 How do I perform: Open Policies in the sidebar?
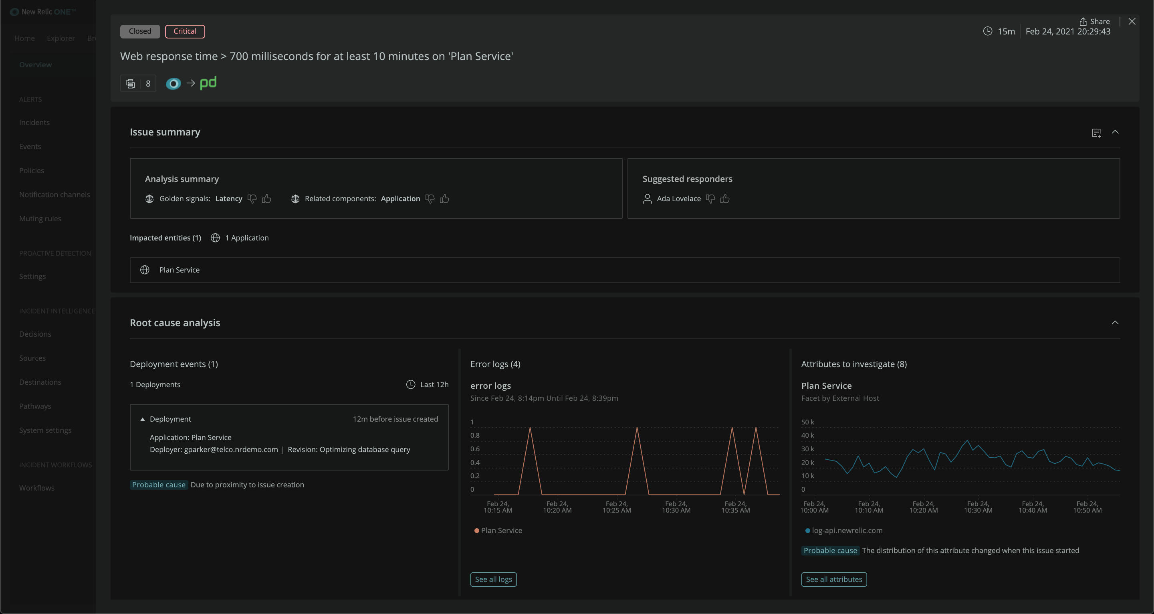pyautogui.click(x=32, y=171)
